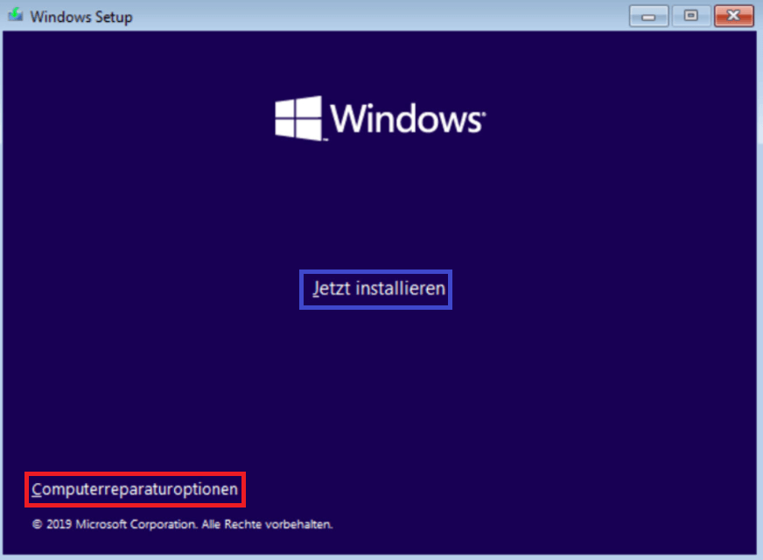The width and height of the screenshot is (763, 560).
Task: Click the Windows Setup title text
Action: click(x=81, y=17)
